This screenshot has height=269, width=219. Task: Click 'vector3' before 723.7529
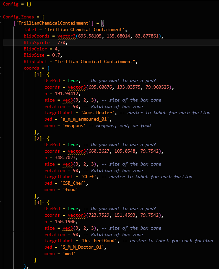77,215
